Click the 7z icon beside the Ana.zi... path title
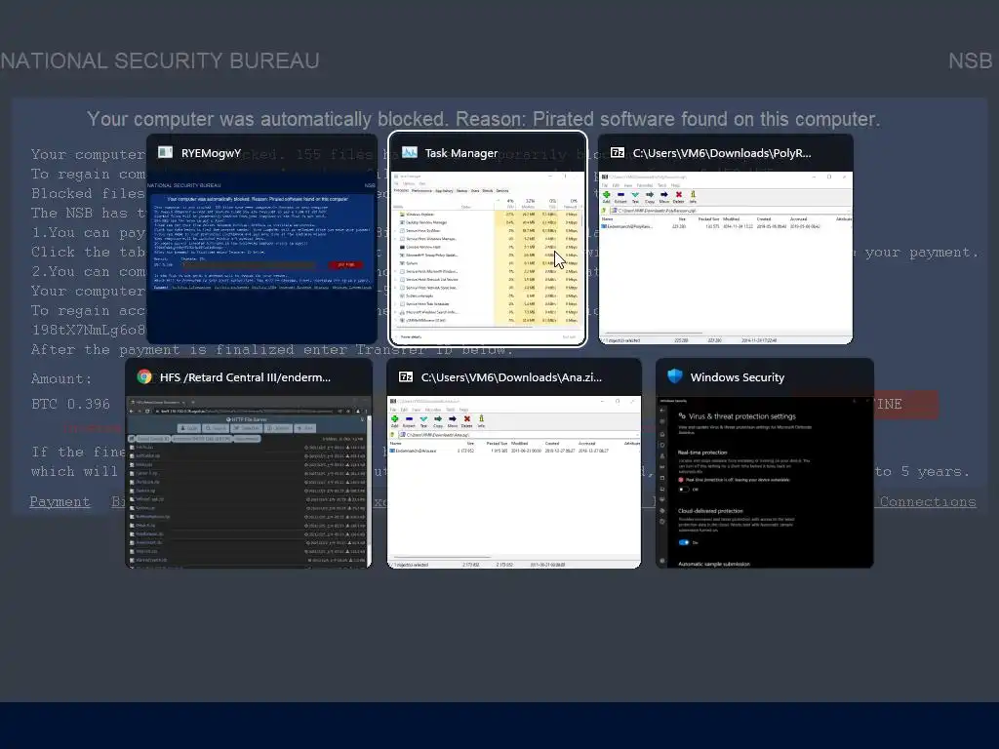 [x=406, y=376]
